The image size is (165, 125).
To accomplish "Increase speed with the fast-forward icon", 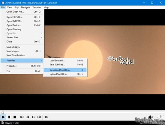I will pyautogui.click(x=34, y=117).
